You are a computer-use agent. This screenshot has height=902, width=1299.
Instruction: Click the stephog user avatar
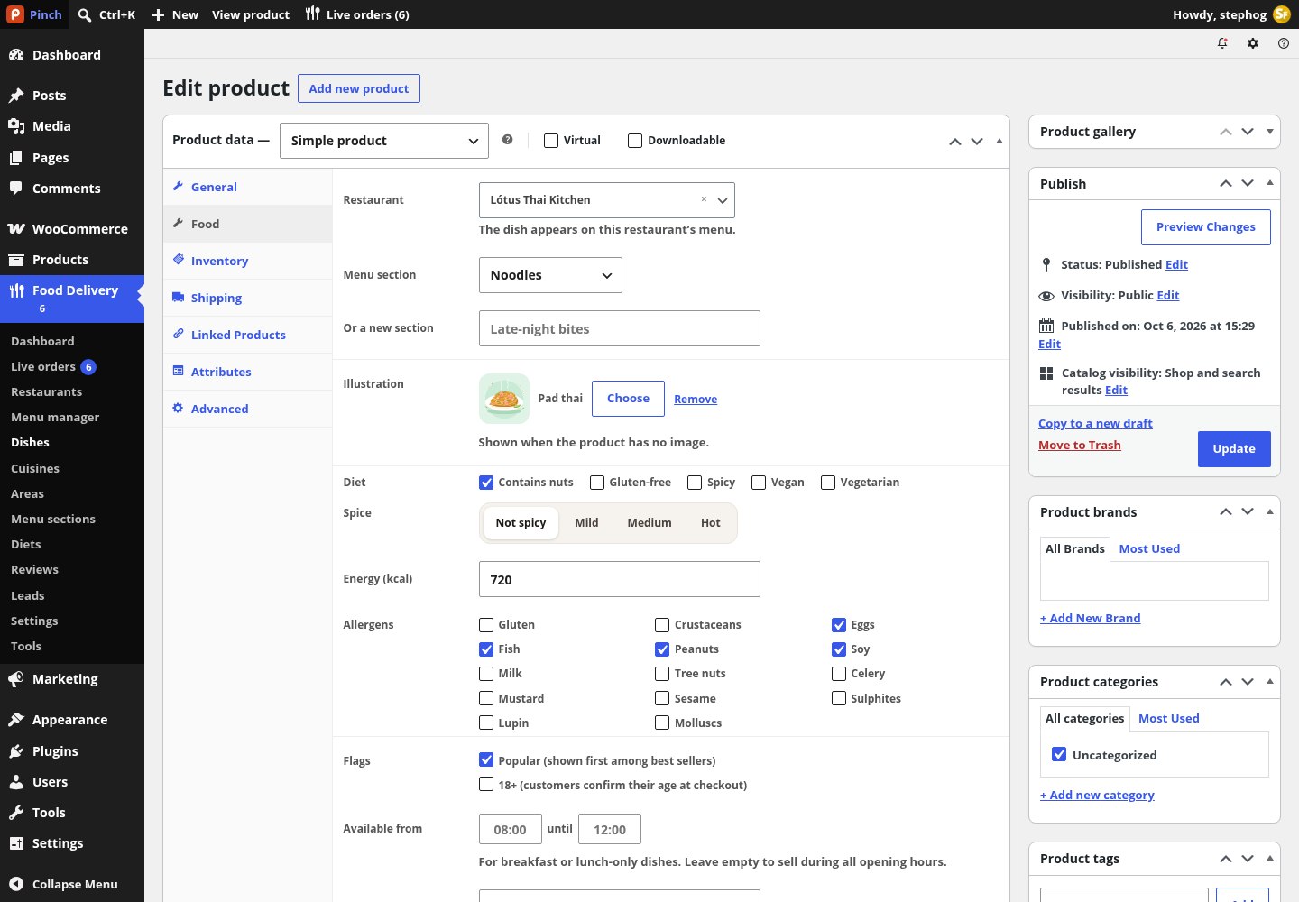1282,14
